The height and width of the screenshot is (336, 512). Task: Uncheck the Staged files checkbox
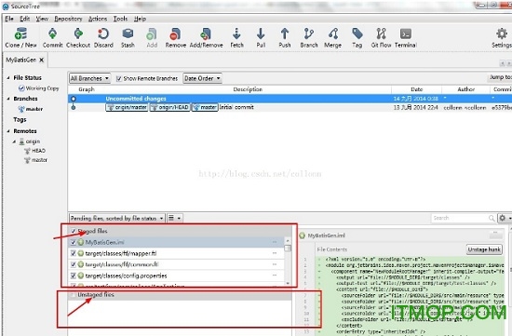(x=74, y=231)
